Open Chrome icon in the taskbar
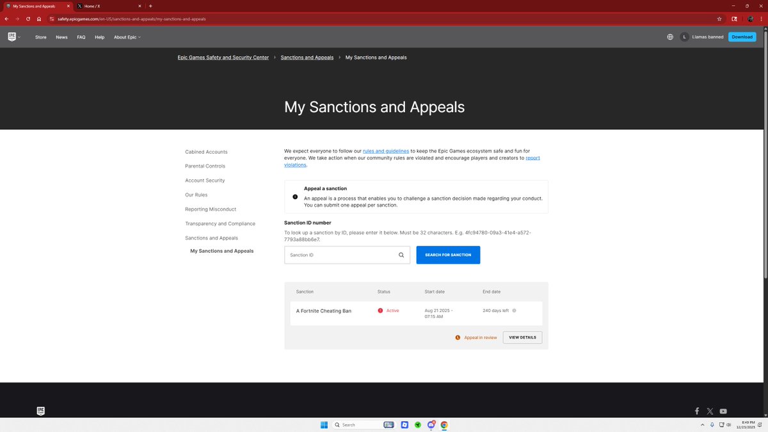Image resolution: width=768 pixels, height=432 pixels. (x=444, y=425)
